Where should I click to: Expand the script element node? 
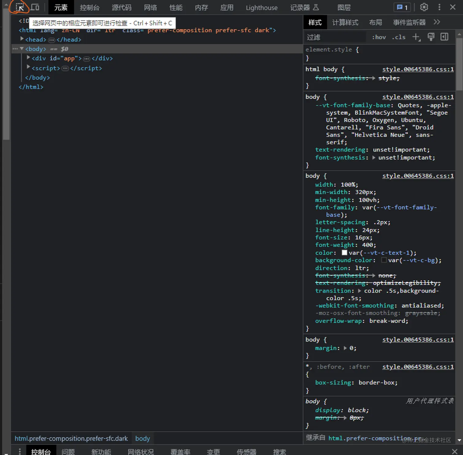point(28,67)
